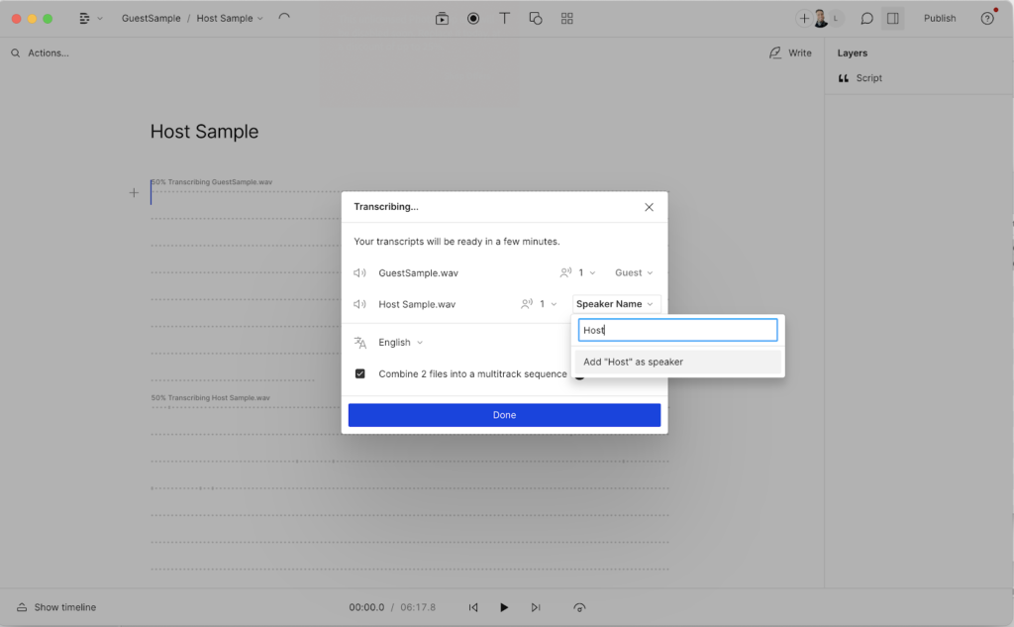
Task: Open the help question mark icon
Action: 987,18
